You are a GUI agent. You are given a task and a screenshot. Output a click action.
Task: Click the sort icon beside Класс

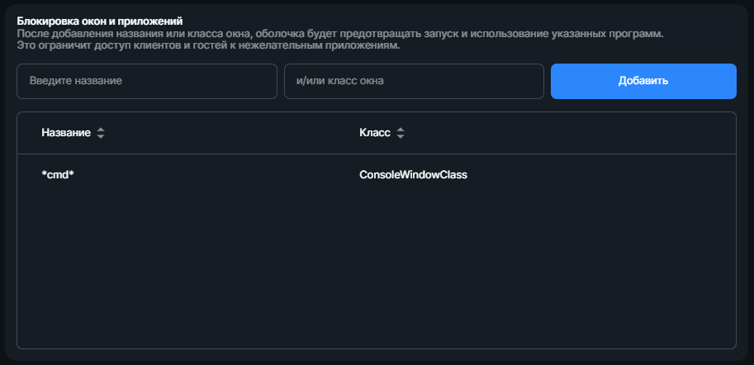coord(400,133)
